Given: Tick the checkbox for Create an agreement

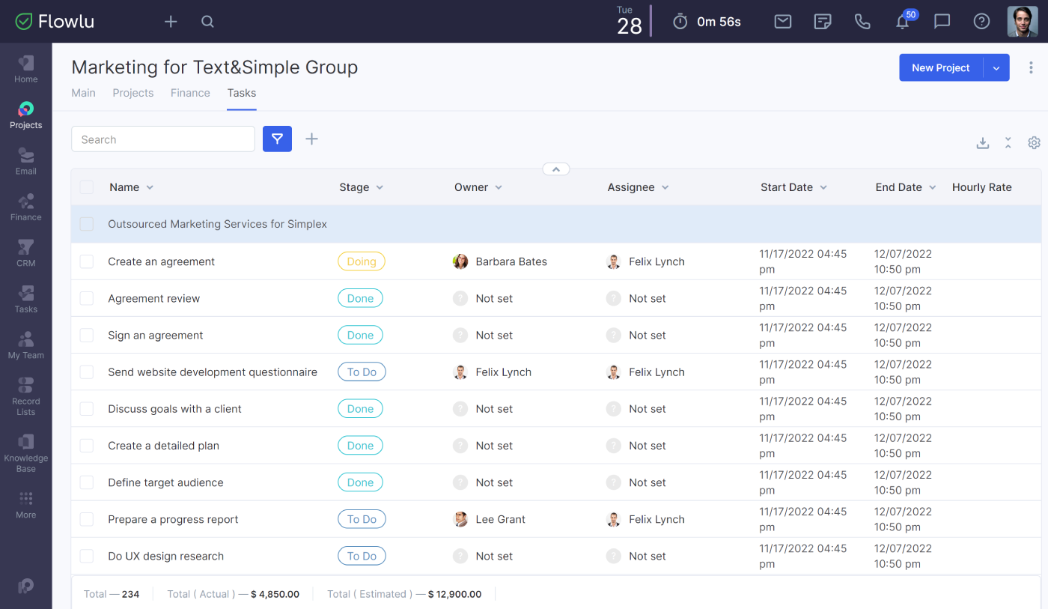Looking at the screenshot, I should tap(87, 261).
